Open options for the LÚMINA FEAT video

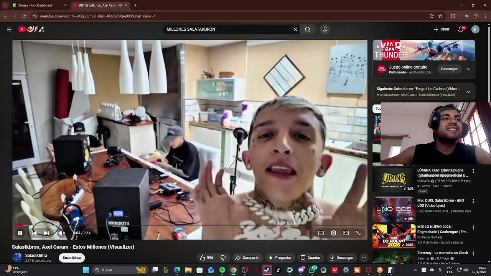click(x=473, y=171)
